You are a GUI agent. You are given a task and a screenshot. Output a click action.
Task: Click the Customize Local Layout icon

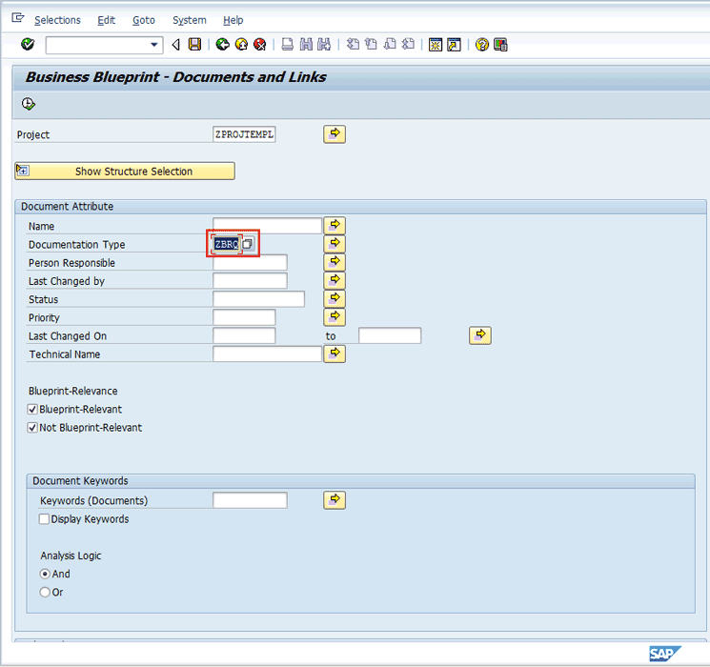pyautogui.click(x=500, y=45)
